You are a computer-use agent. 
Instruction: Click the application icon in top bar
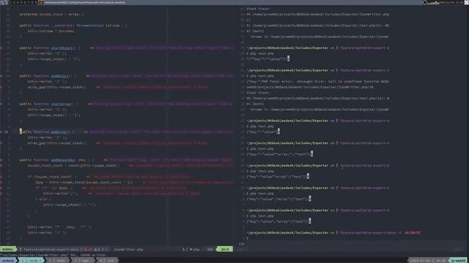click(41, 2)
